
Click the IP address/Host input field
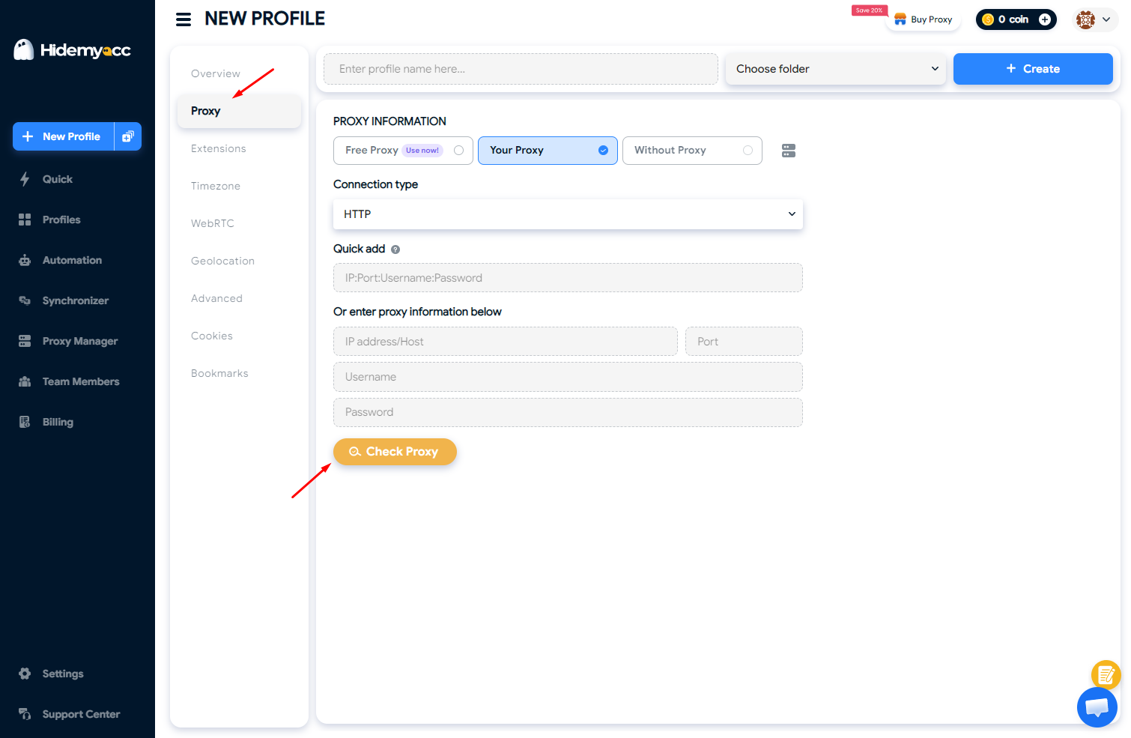505,342
